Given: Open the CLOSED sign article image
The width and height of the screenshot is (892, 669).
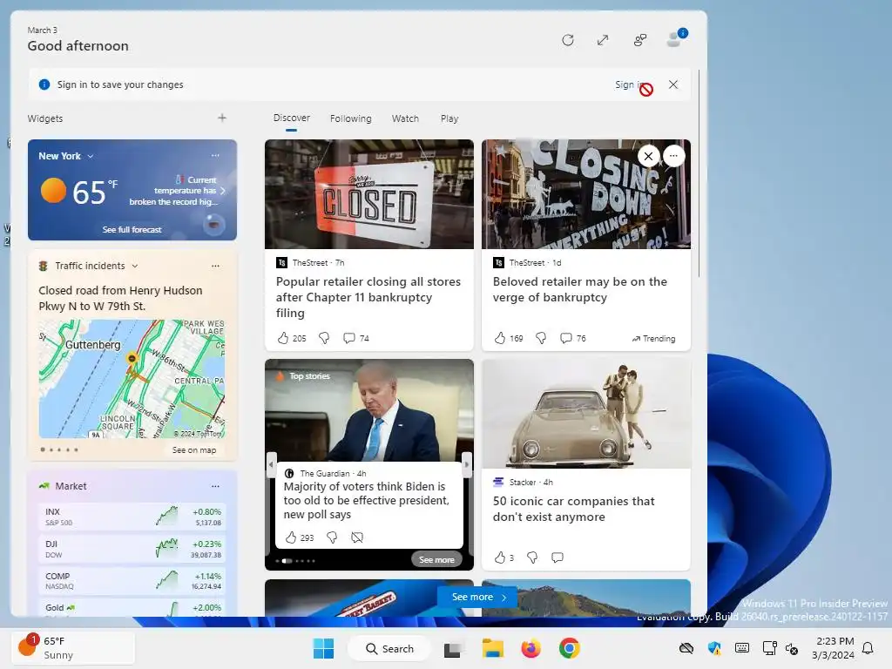Looking at the screenshot, I should click(x=369, y=194).
